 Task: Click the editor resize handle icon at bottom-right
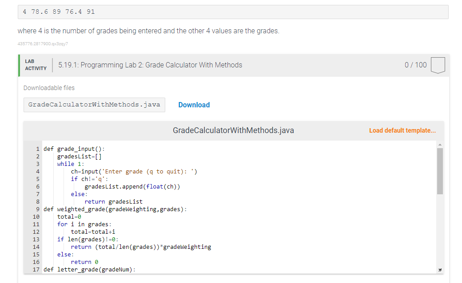coord(440,269)
